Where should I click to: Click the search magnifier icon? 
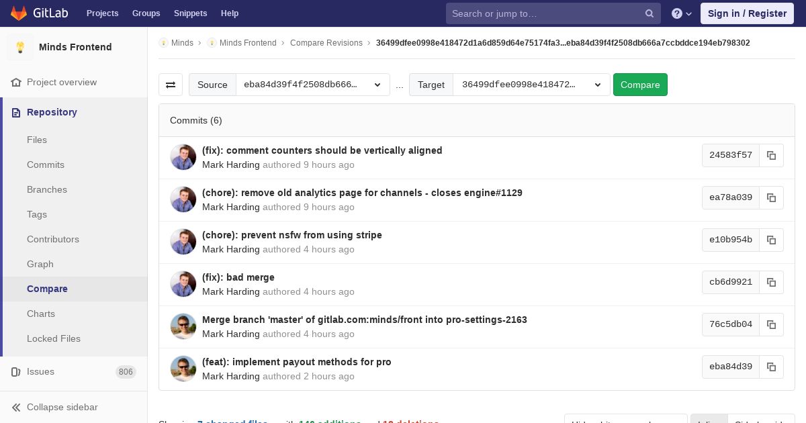click(x=650, y=13)
